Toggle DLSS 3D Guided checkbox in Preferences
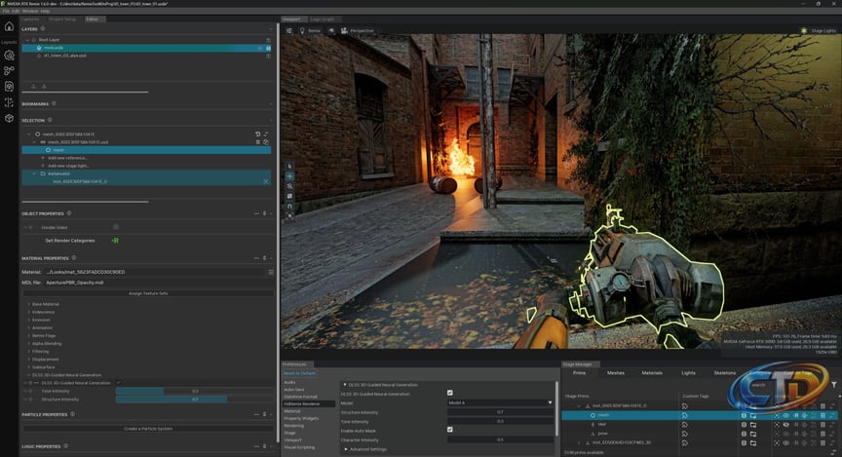Image resolution: width=842 pixels, height=457 pixels. coord(450,393)
